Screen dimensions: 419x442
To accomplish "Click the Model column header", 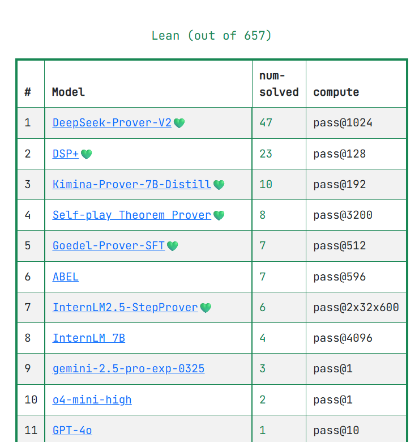I will tap(69, 92).
